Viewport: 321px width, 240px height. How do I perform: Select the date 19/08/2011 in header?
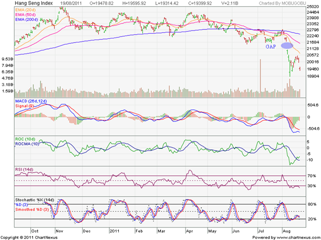(x=71, y=3)
